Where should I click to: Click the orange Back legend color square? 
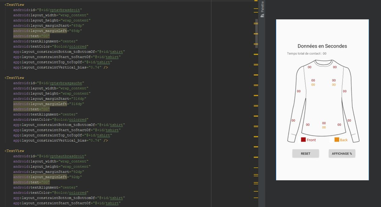click(336, 139)
